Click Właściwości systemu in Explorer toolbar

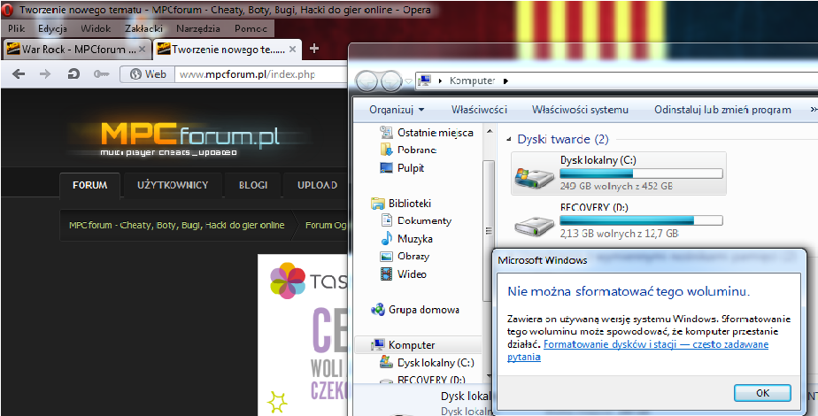[580, 110]
